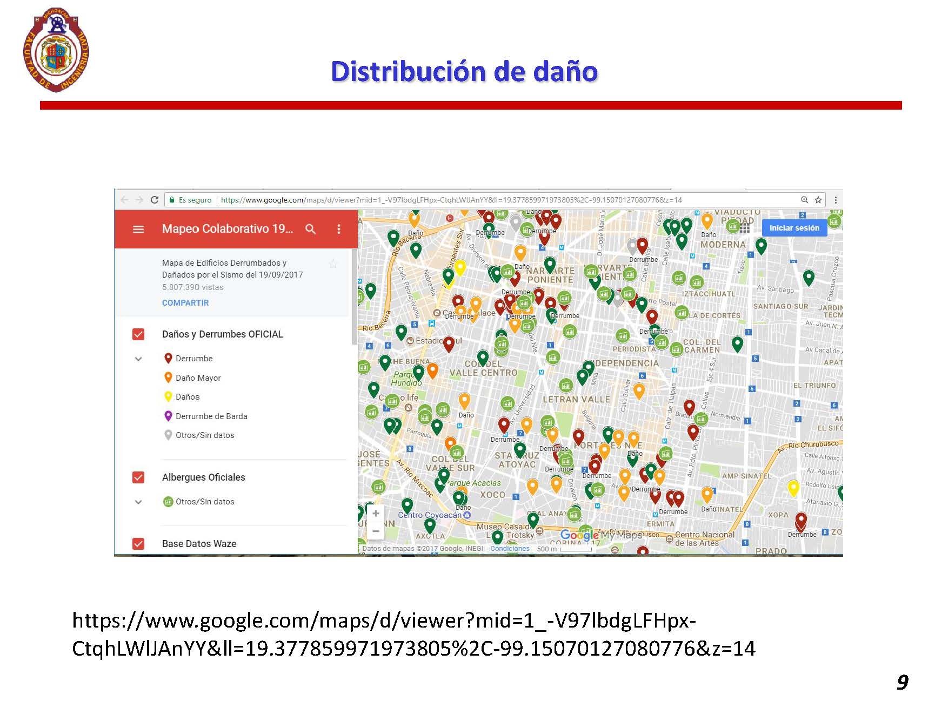The height and width of the screenshot is (701, 935).
Task: Click the yellow pin near Rodolfo Usigli
Action: tap(793, 488)
